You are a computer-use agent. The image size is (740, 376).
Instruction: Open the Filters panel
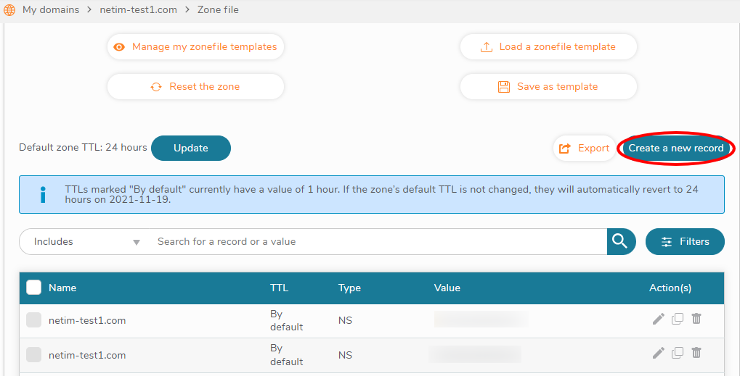pos(685,241)
